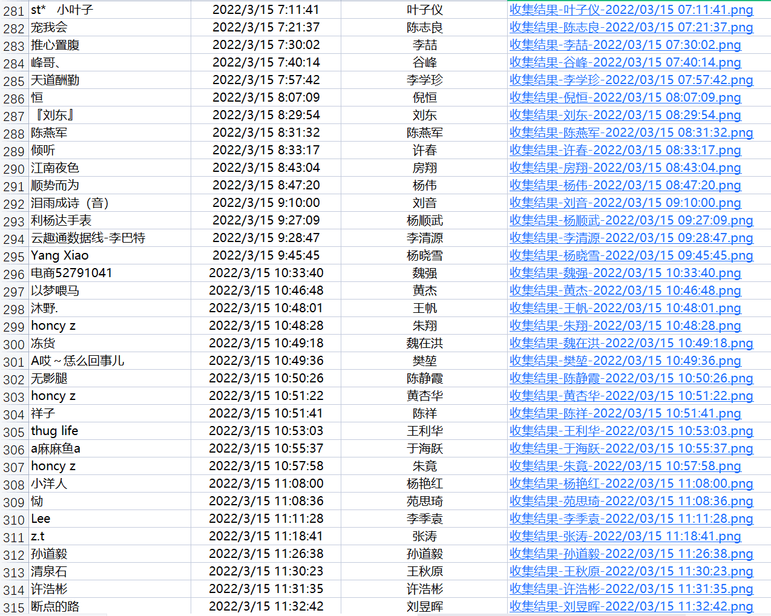Image resolution: width=771 pixels, height=616 pixels.
Task: Select row header 281
Action: [14, 11]
